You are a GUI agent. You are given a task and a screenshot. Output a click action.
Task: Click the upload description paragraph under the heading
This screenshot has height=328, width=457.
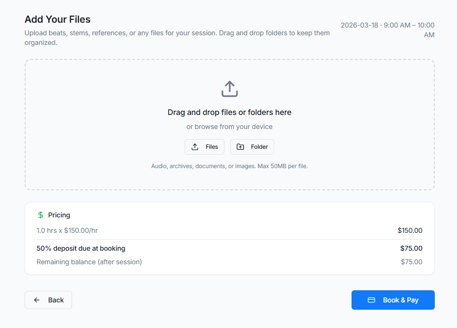tap(177, 38)
